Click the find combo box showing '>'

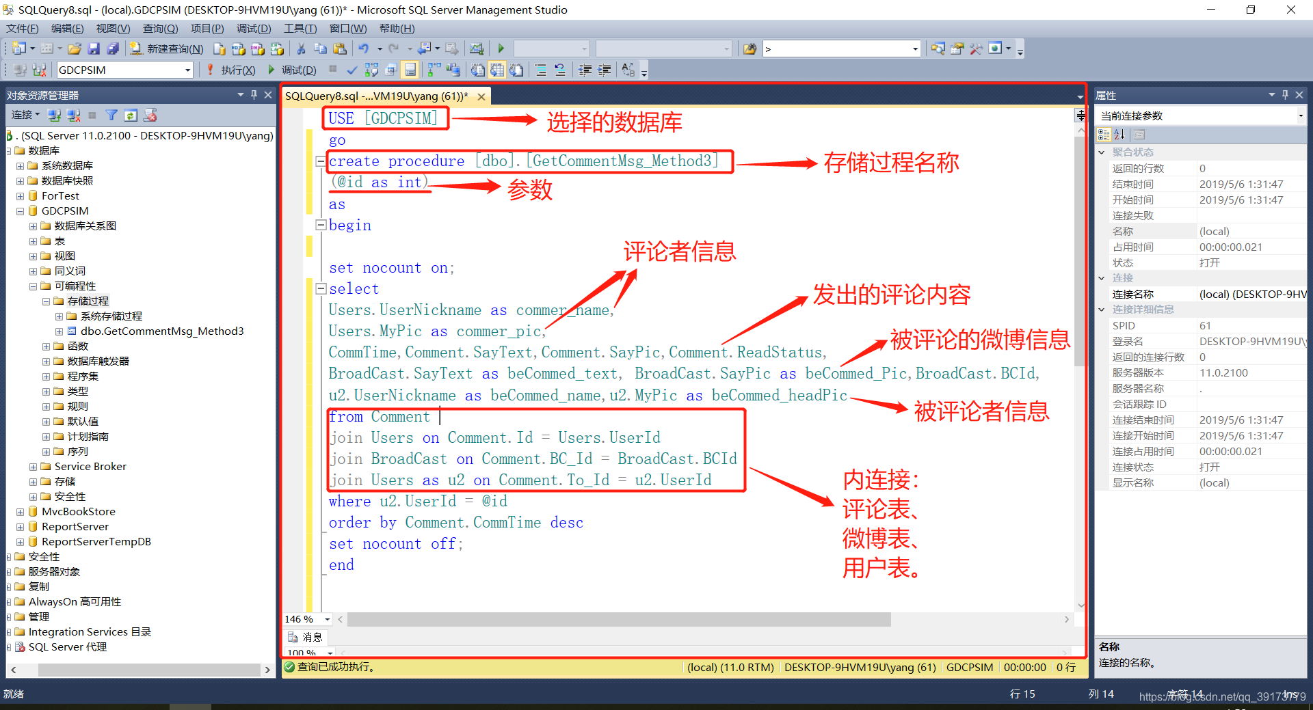(842, 49)
